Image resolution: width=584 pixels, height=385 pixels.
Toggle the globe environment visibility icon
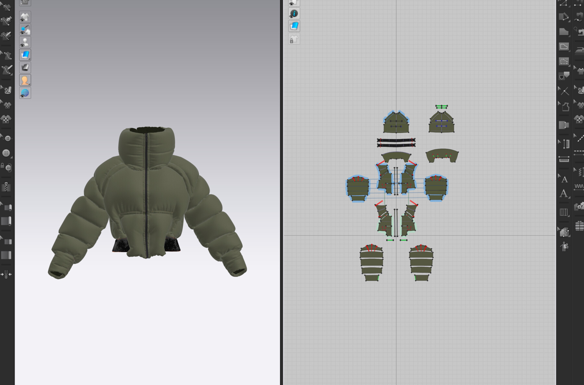[x=25, y=93]
